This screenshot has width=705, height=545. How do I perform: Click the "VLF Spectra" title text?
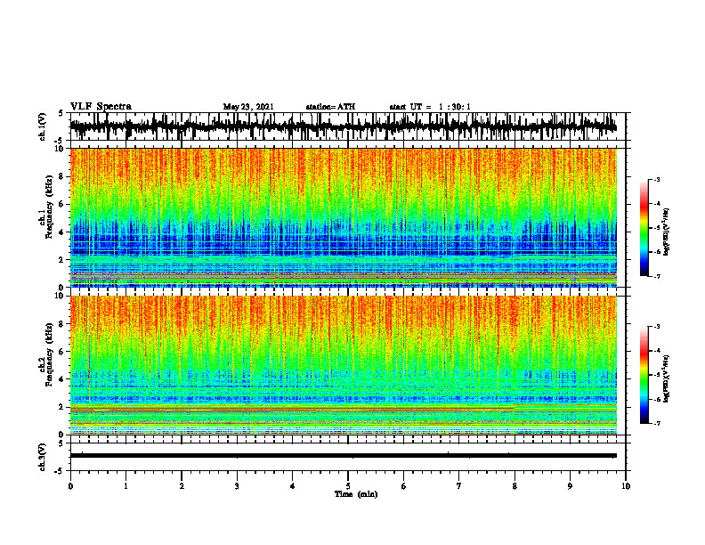pos(101,107)
